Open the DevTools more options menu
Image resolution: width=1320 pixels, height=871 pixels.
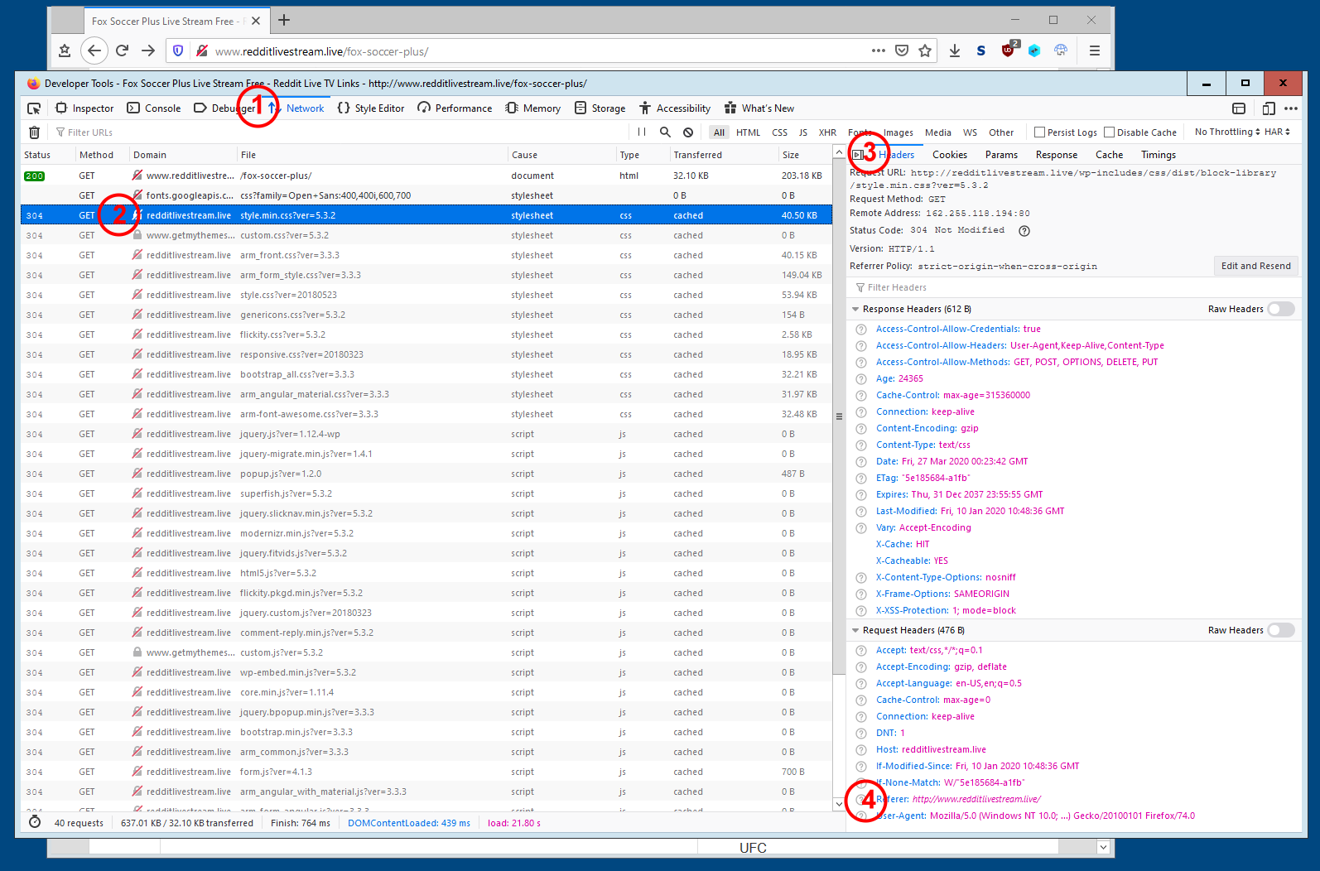point(1291,108)
